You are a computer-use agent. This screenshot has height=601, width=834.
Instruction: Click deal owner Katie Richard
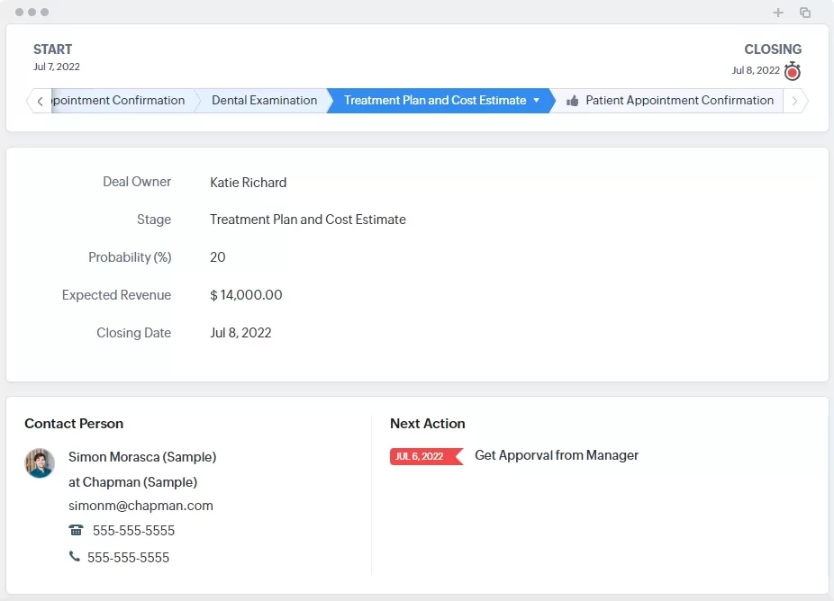(x=248, y=183)
